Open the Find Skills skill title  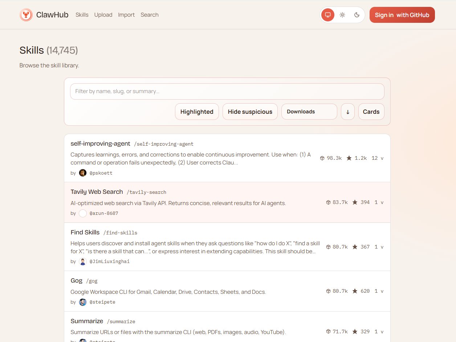click(85, 232)
